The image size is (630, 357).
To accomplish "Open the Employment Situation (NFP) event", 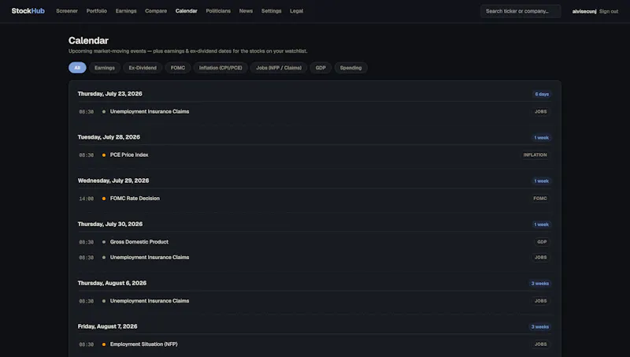I will pyautogui.click(x=144, y=344).
